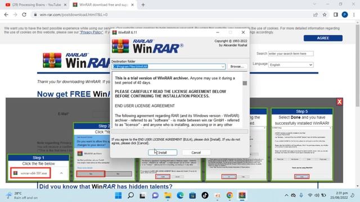Screen dimensions: 360x202
Task: Open the Privacy Policy link
Action: pos(91,33)
